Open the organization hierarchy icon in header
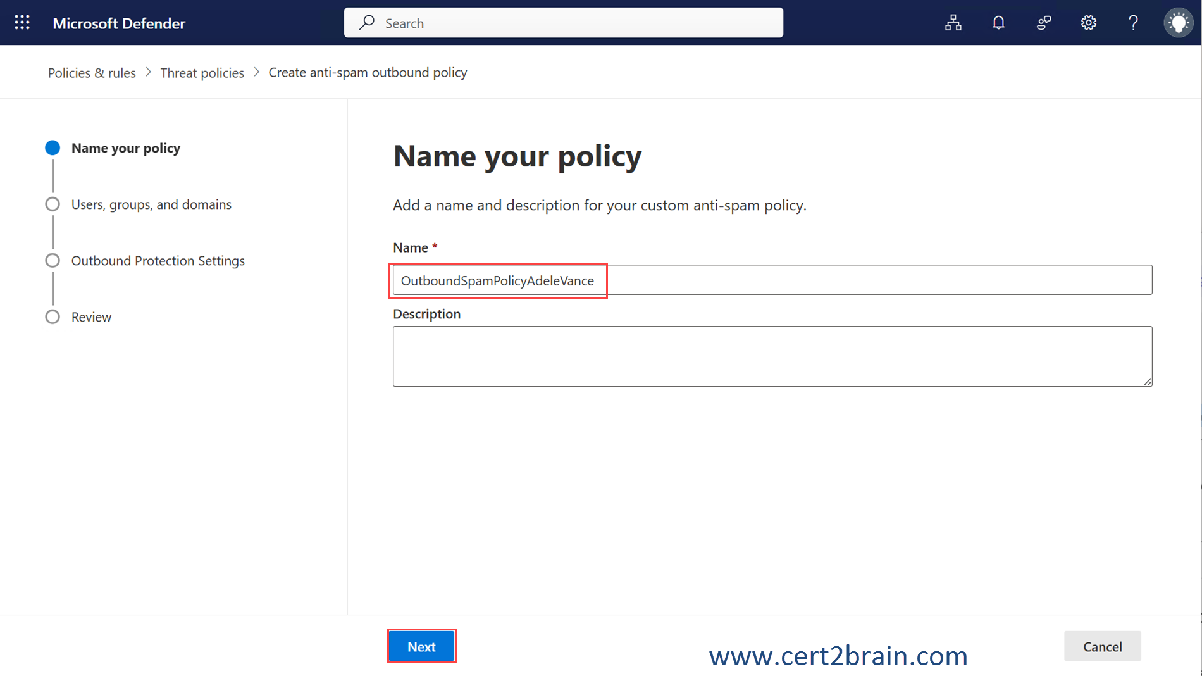Viewport: 1202px width, 676px height. 953,23
